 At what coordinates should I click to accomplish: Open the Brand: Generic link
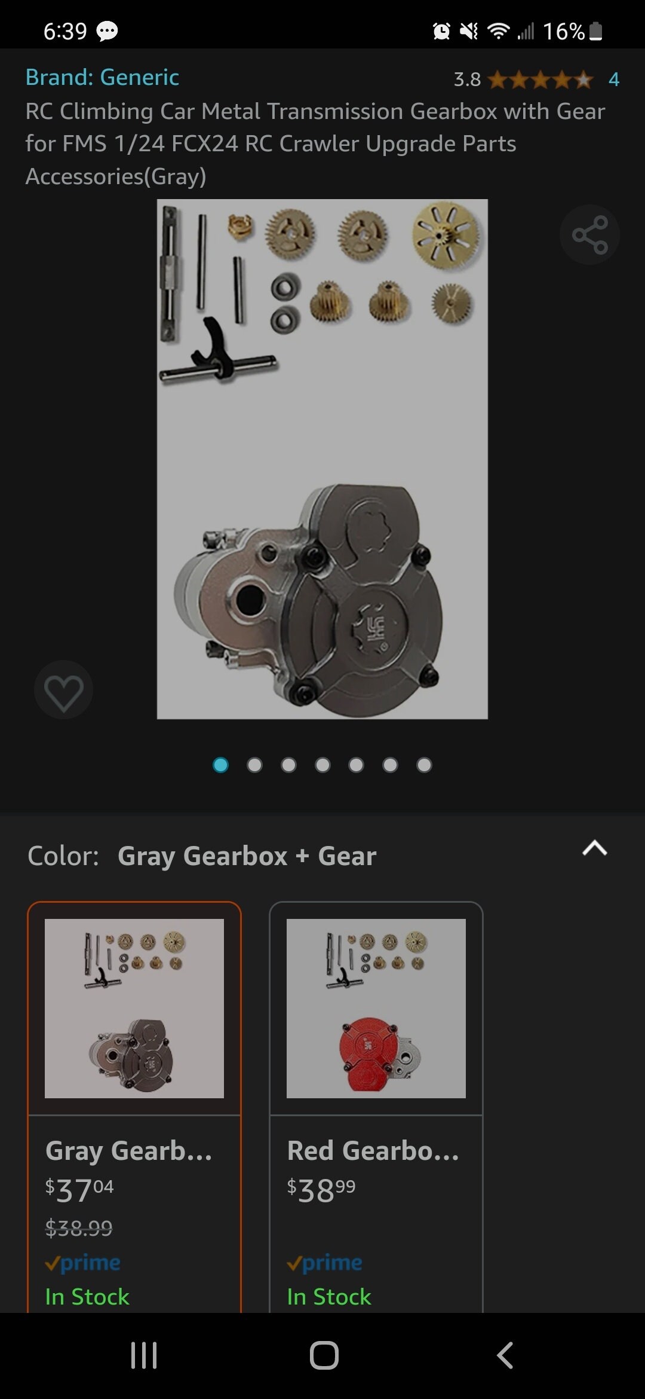(102, 77)
